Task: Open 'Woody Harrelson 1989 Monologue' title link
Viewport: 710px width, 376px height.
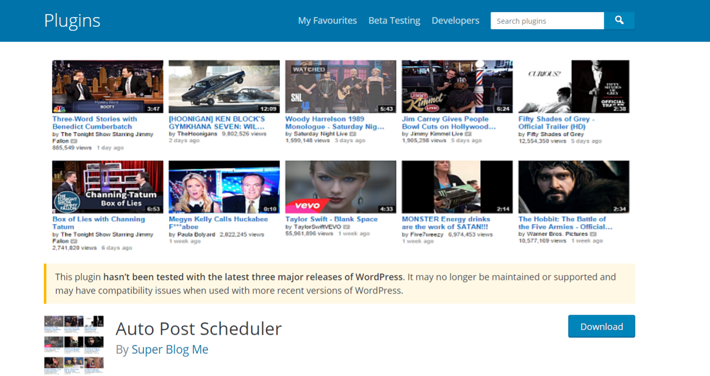Action: (335, 123)
